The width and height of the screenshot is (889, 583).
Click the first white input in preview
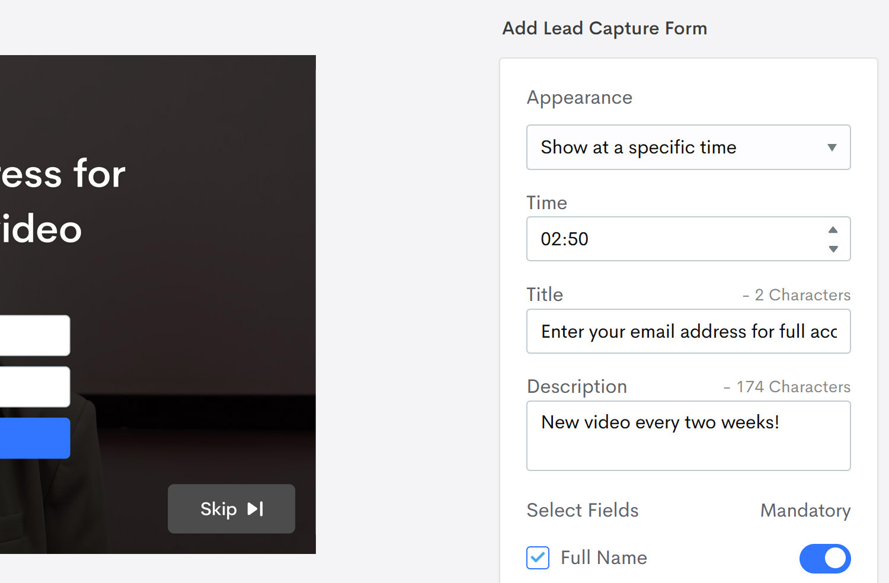click(35, 335)
